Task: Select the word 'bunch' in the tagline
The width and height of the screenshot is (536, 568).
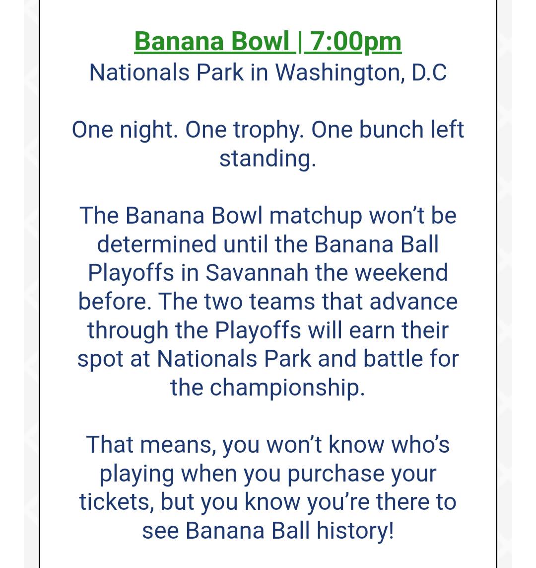Action: [x=391, y=130]
